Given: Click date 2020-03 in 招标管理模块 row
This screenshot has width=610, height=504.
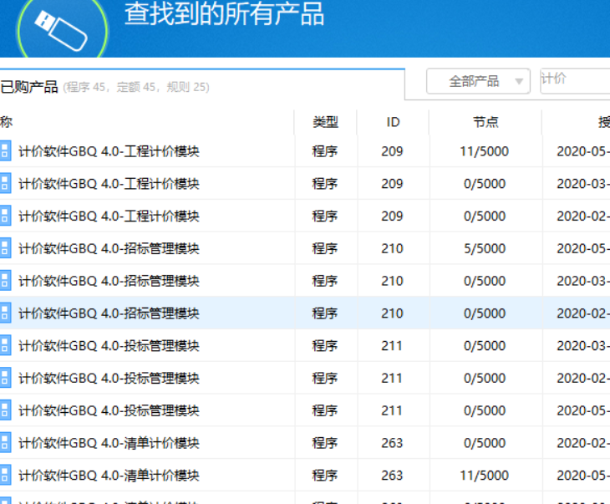Looking at the screenshot, I should tap(582, 281).
